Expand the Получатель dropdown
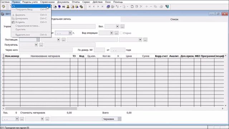229x129 pixels. pos(36,45)
